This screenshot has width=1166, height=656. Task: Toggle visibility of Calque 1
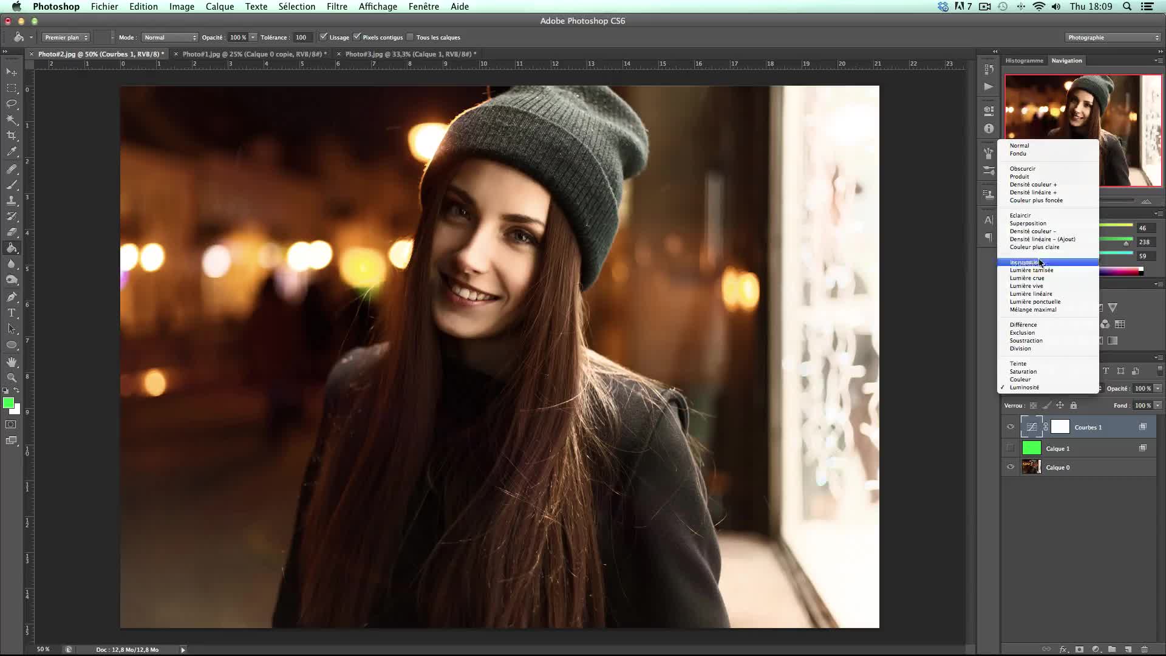1010,448
